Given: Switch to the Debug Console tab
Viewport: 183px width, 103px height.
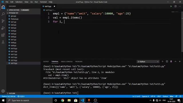Looking at the screenshot, I should [67, 62].
